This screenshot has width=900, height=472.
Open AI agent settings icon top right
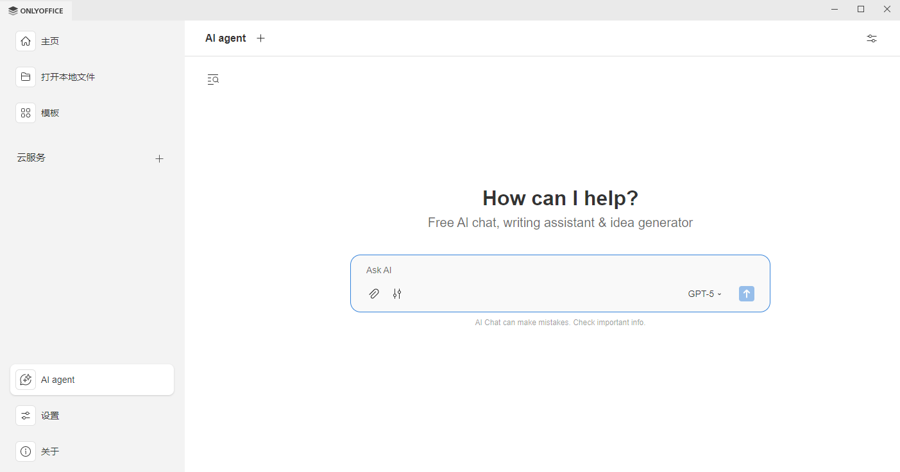point(871,38)
